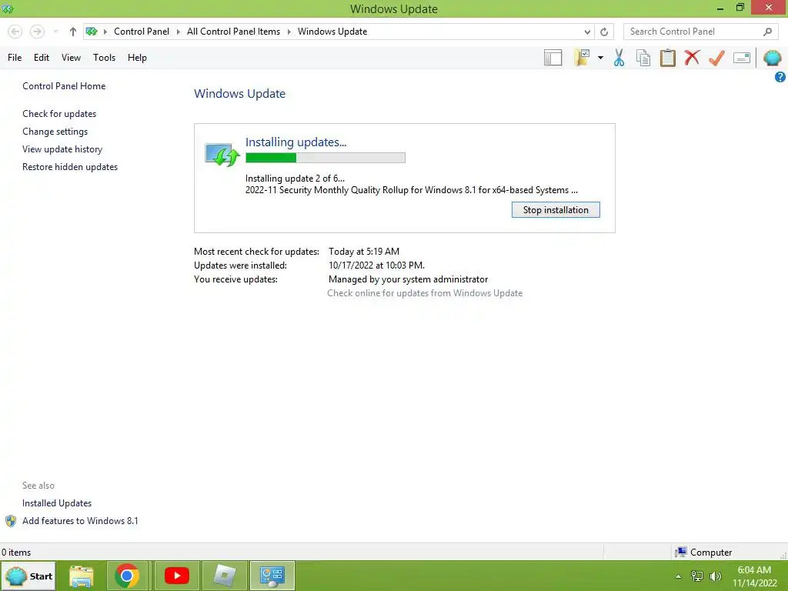Open the address bar history dropdown

(587, 32)
